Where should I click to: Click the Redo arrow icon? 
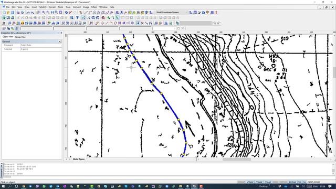(x=32, y=13)
